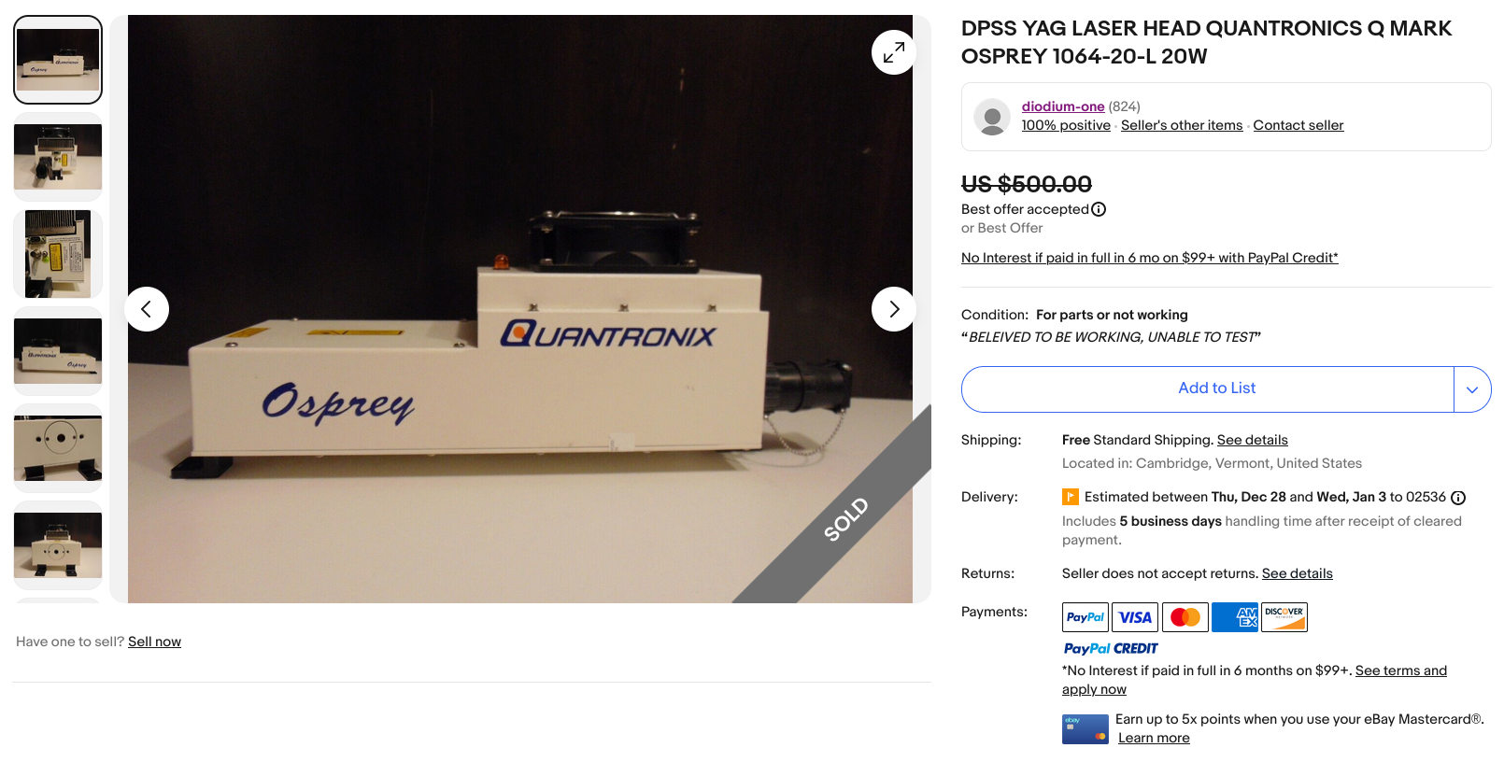This screenshot has height=762, width=1504.
Task: Select thumbnail showing yellow warning label
Action: (58, 254)
